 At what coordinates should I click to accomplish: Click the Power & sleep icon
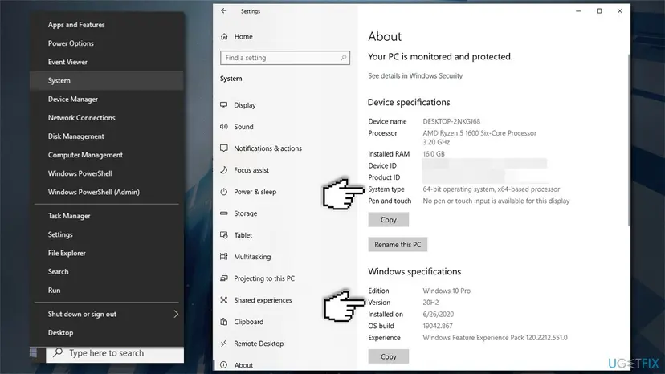pos(224,192)
